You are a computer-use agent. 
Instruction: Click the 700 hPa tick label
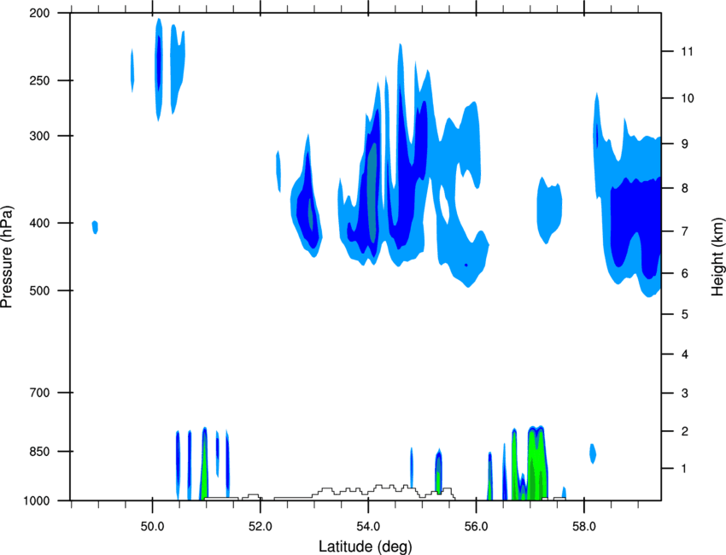[39, 393]
